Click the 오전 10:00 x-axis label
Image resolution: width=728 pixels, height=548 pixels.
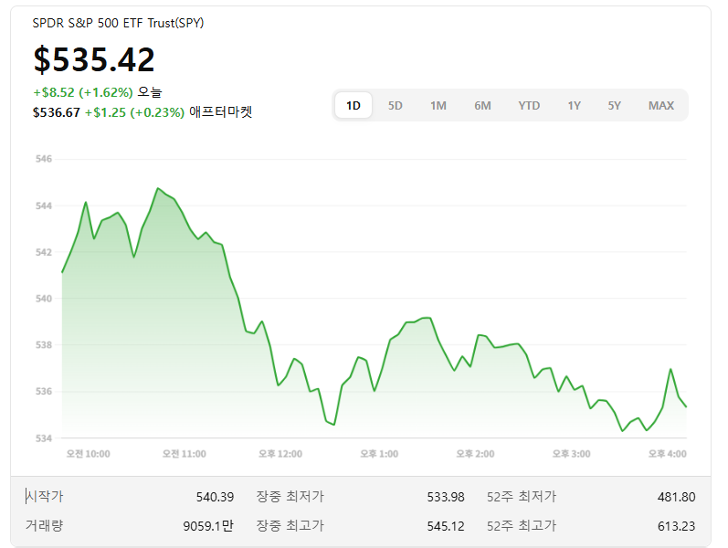click(89, 454)
